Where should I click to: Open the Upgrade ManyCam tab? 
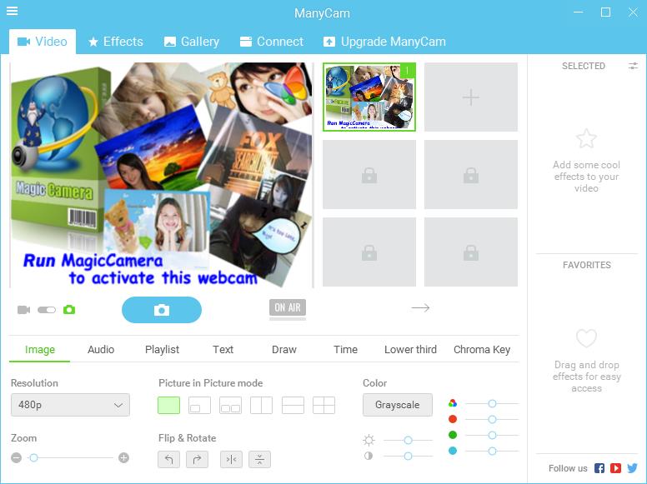click(384, 42)
